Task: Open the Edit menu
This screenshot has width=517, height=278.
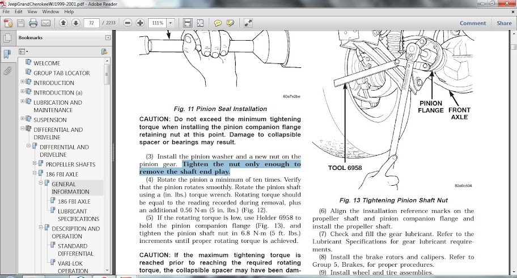Action: click(x=19, y=11)
